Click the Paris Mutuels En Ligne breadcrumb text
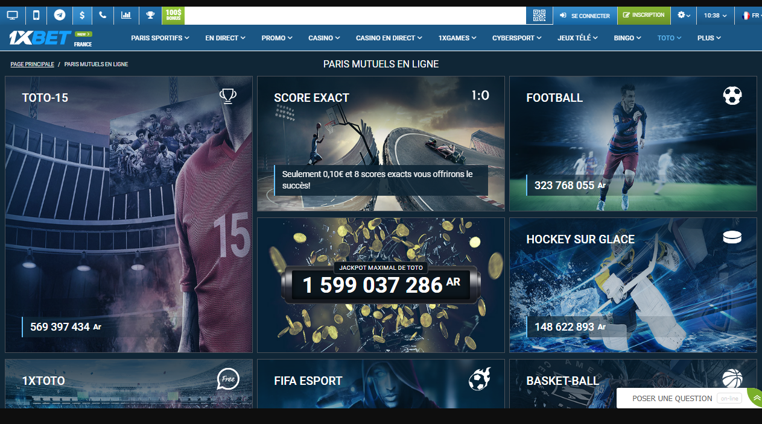The image size is (762, 424). click(96, 64)
